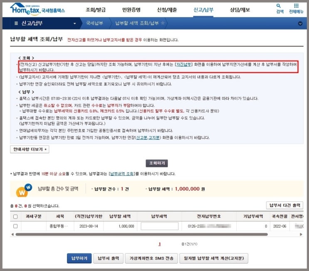Open the 신고/납부 dropdown arrow
Image resolution: width=309 pixels, height=271 pixels.
pos(74,23)
